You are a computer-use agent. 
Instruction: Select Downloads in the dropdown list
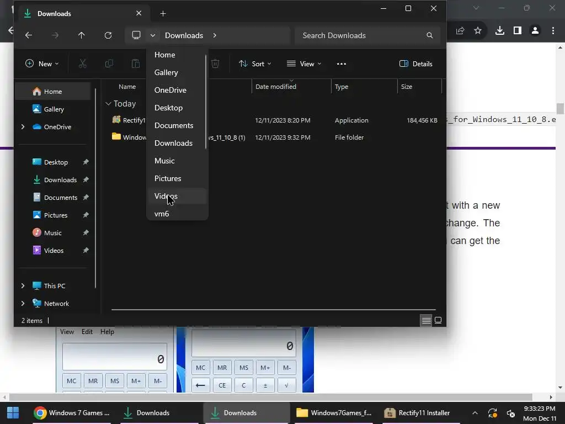[177, 143]
